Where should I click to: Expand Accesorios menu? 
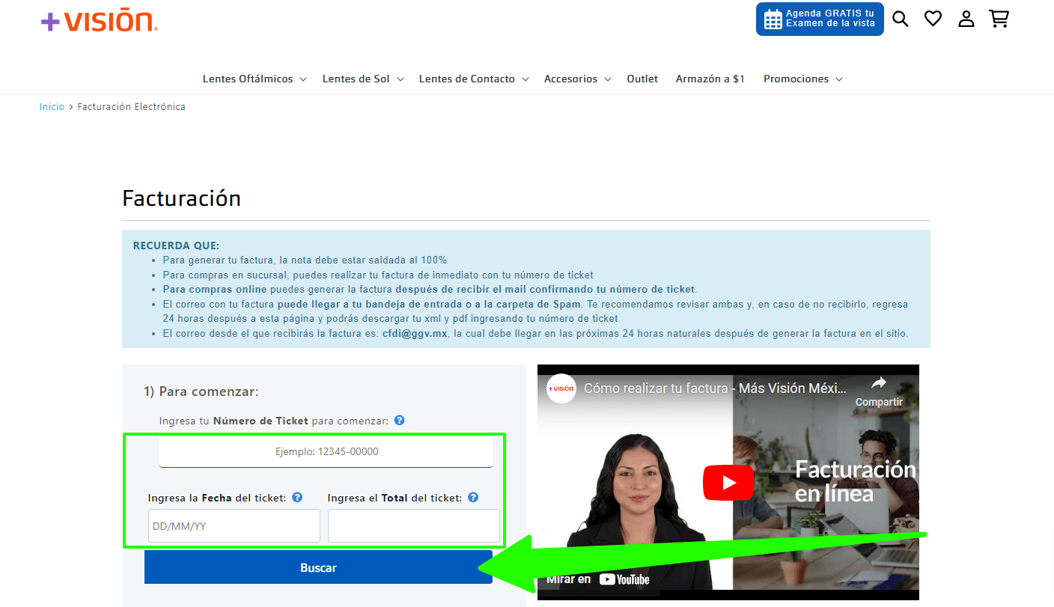click(x=578, y=79)
